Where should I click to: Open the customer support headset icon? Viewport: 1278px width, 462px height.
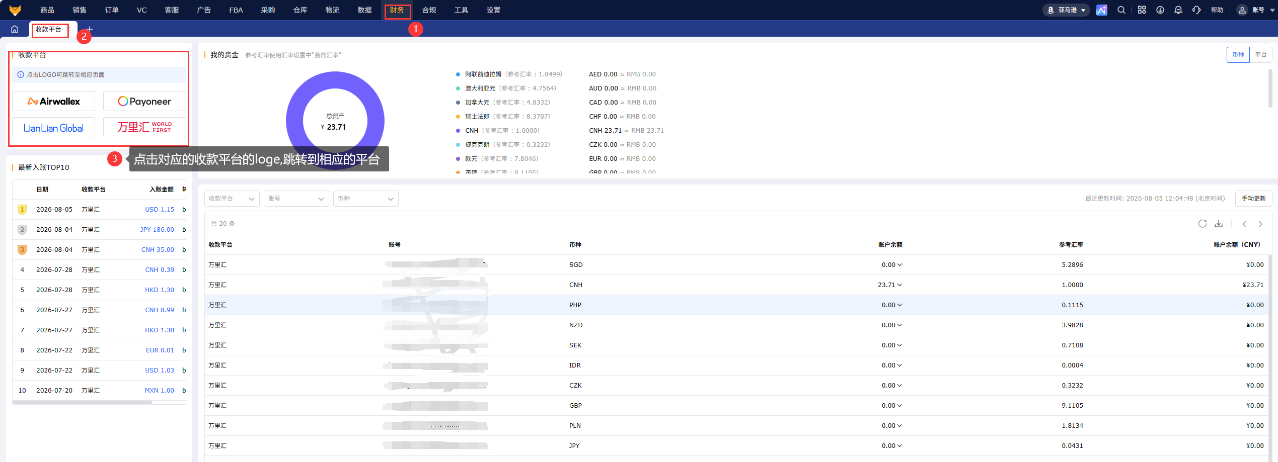1196,10
